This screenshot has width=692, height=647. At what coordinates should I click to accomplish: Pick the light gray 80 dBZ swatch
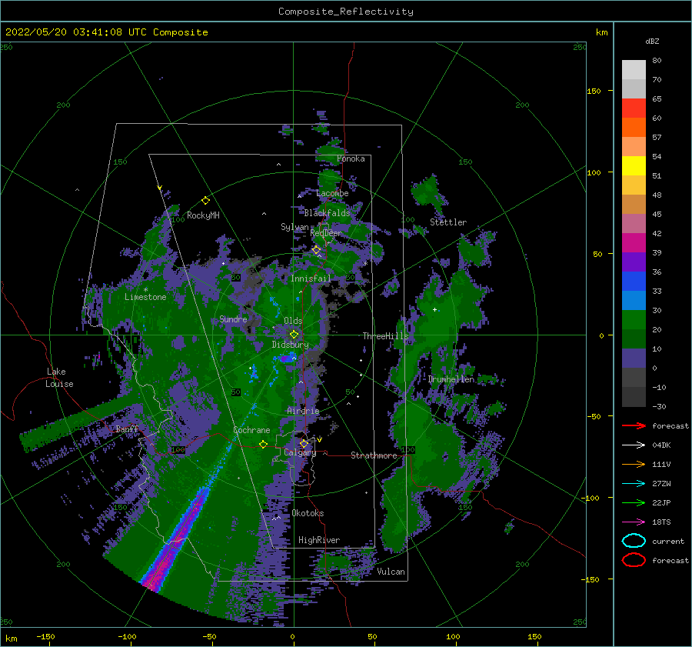pos(634,70)
